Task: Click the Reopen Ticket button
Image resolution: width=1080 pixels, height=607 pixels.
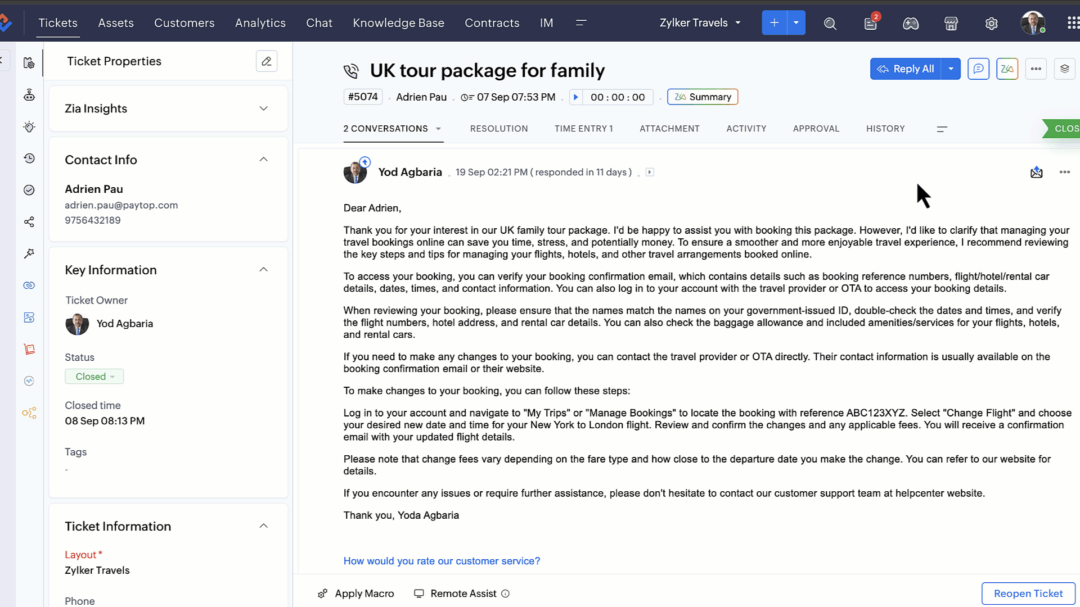Action: (1028, 594)
